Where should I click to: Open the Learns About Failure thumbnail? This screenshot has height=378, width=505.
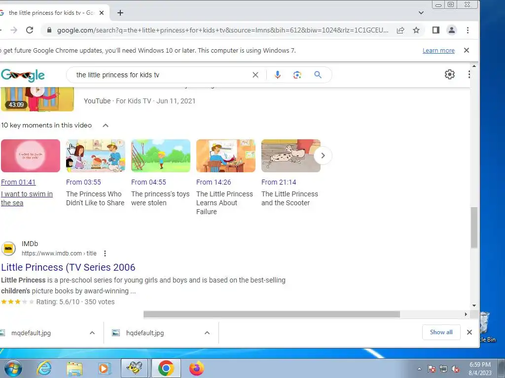226,156
